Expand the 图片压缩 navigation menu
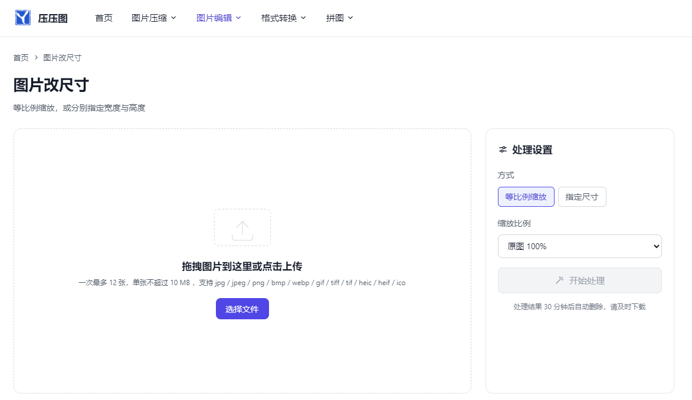 (x=153, y=18)
